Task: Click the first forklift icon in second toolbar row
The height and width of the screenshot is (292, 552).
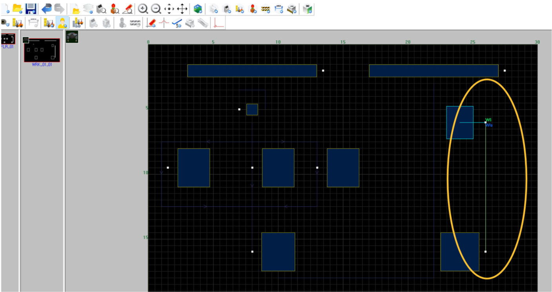Action: click(18, 23)
